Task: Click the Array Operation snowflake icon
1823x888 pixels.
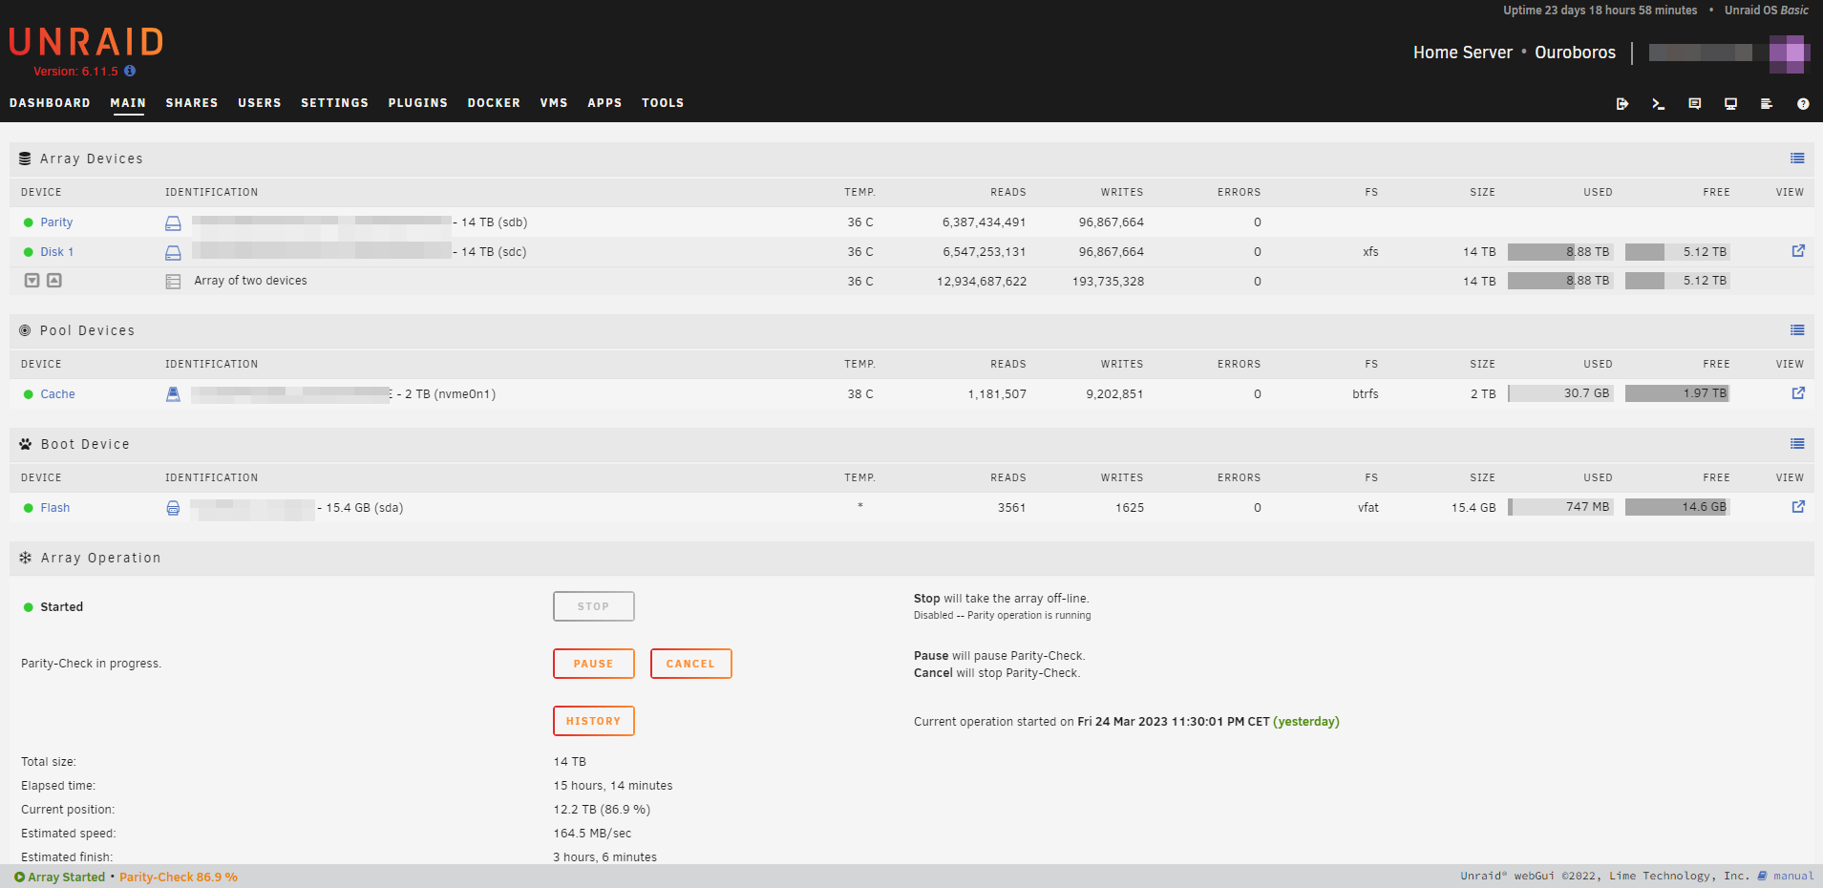Action: tap(26, 558)
